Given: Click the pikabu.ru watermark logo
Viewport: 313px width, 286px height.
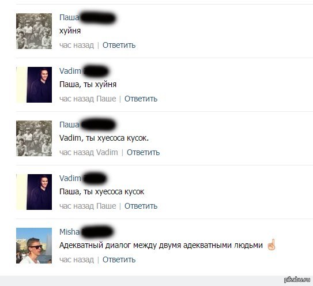Looking at the screenshot, I should pyautogui.click(x=297, y=280).
